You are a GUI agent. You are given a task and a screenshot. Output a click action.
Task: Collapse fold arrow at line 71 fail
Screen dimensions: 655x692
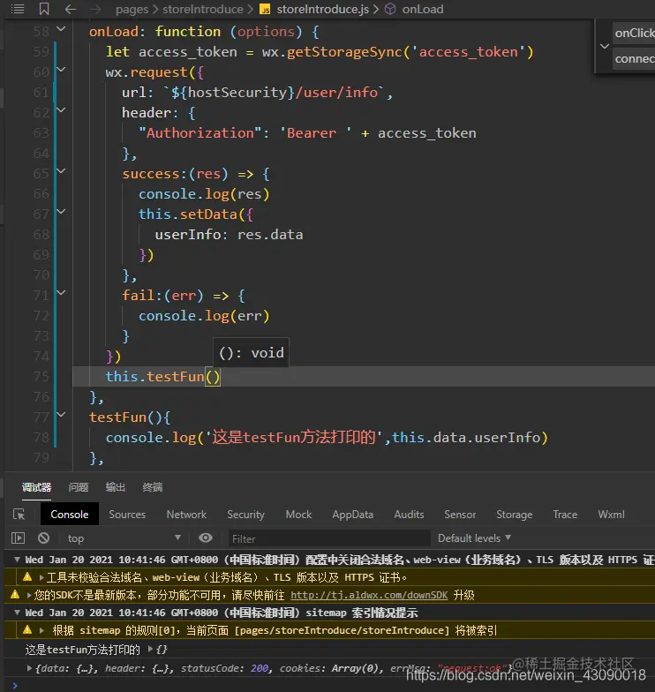(62, 293)
